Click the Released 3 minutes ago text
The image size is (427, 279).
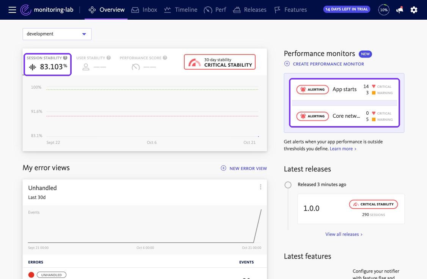click(x=322, y=184)
